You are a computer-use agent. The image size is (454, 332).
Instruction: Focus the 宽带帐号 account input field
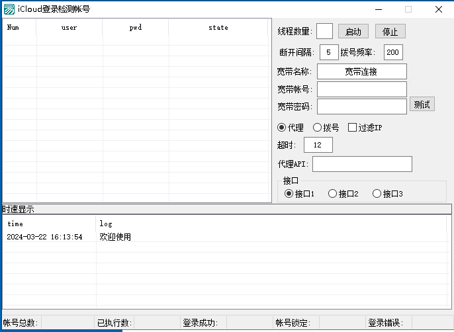(361, 89)
